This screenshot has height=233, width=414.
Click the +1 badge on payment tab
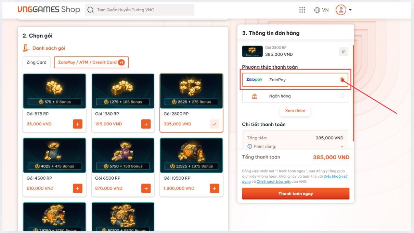click(x=121, y=62)
